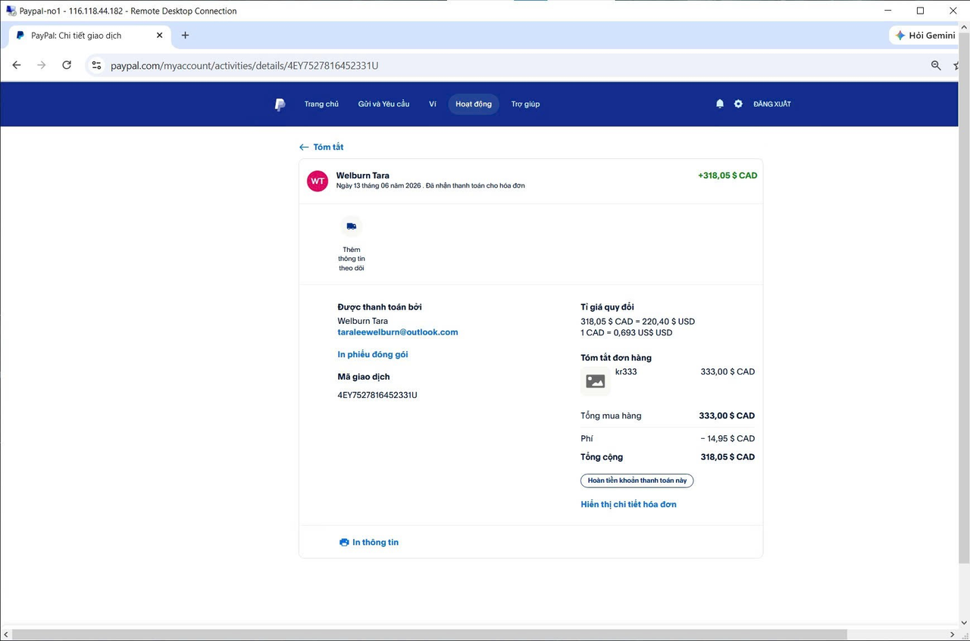The width and height of the screenshot is (970, 641).
Task: Click the +318,05 $ CAD amount
Action: tap(727, 176)
